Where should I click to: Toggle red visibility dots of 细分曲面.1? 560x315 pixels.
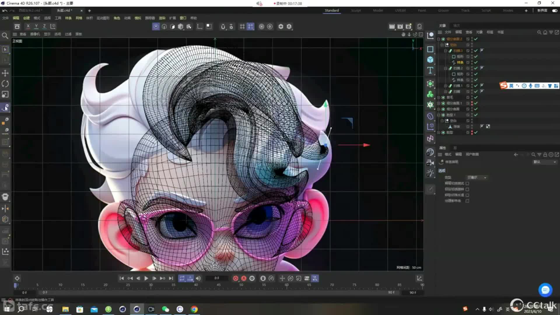point(472,103)
